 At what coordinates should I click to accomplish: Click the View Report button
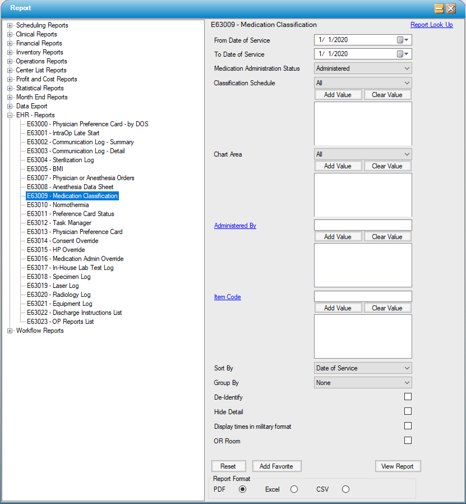coord(398,466)
